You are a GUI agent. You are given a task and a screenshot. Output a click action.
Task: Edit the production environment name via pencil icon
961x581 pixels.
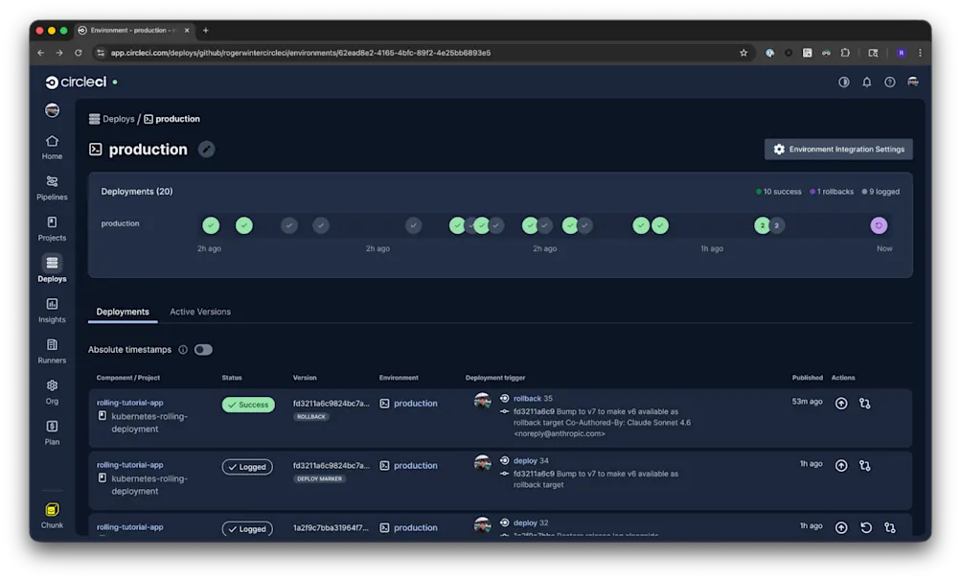click(x=206, y=149)
